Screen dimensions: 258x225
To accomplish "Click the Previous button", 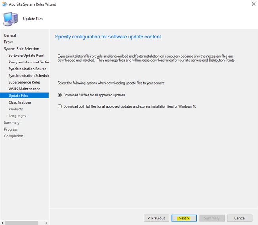I will (x=156, y=218).
